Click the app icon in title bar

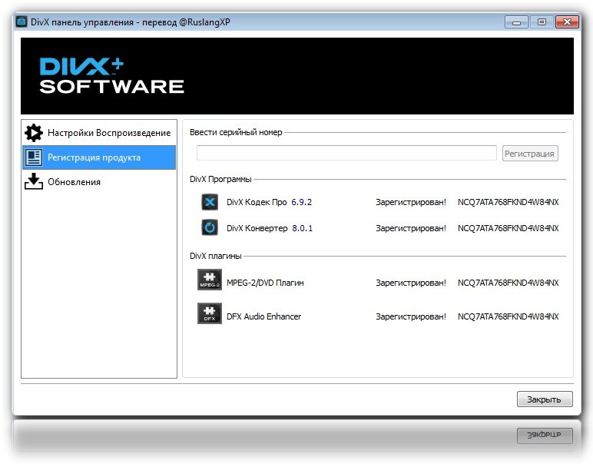pos(22,22)
